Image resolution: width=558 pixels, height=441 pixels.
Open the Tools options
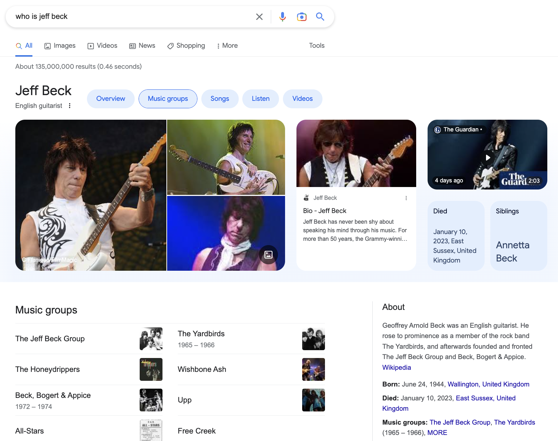(317, 46)
